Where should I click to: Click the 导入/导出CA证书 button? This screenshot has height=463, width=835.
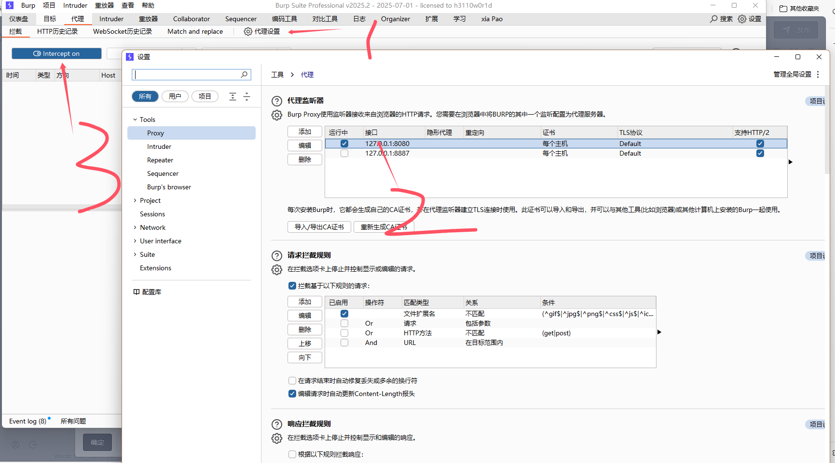tap(319, 227)
